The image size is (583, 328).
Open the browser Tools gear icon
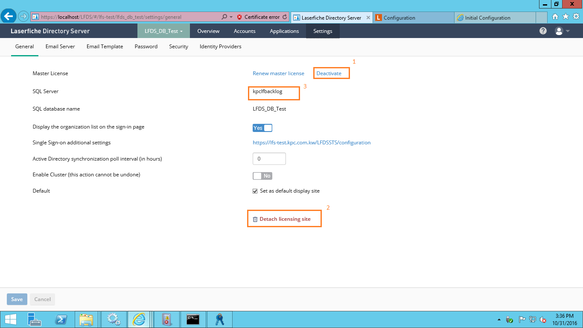576,17
